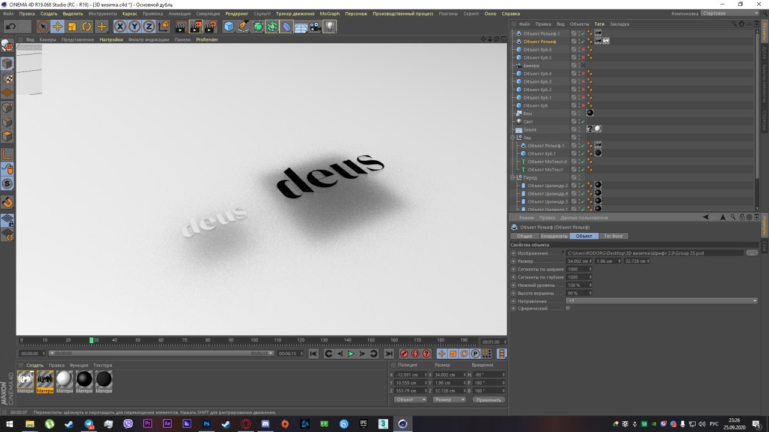Click the Undo arrow in the top toolbar

(10, 26)
